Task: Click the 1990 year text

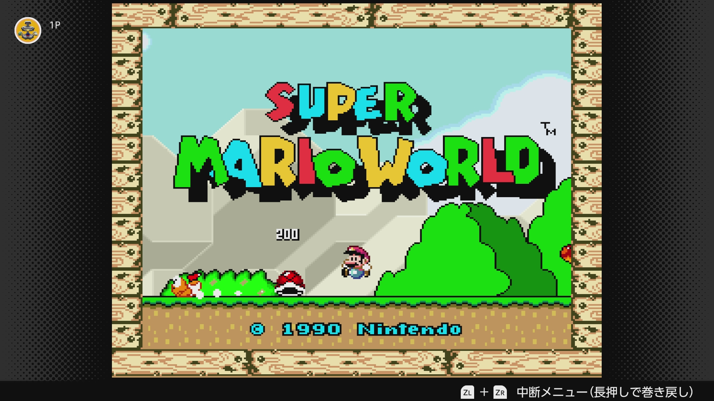Action: (312, 329)
